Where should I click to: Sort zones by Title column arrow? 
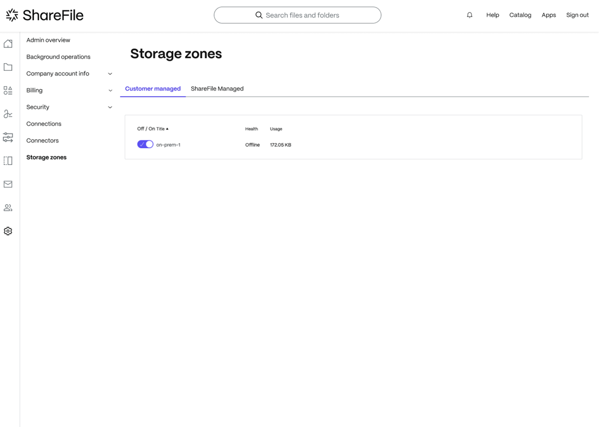click(167, 129)
